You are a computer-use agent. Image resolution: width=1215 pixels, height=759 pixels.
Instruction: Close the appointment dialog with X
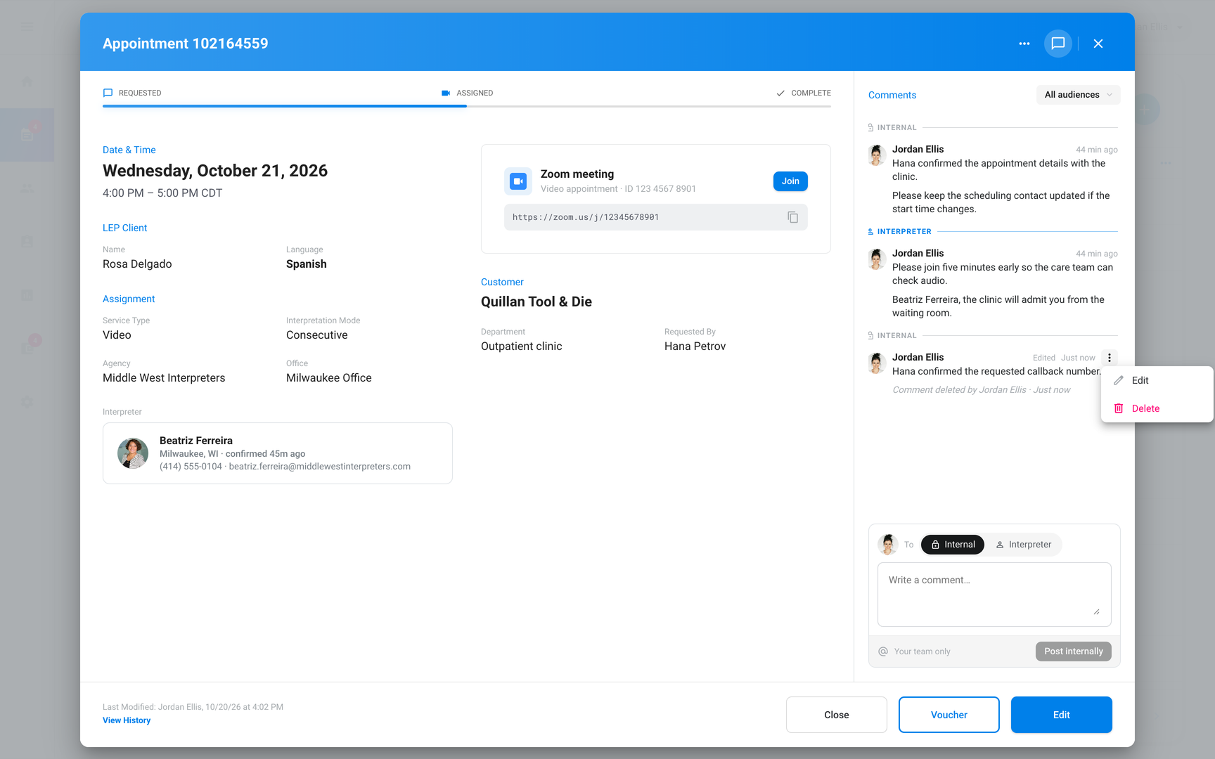pyautogui.click(x=1098, y=44)
